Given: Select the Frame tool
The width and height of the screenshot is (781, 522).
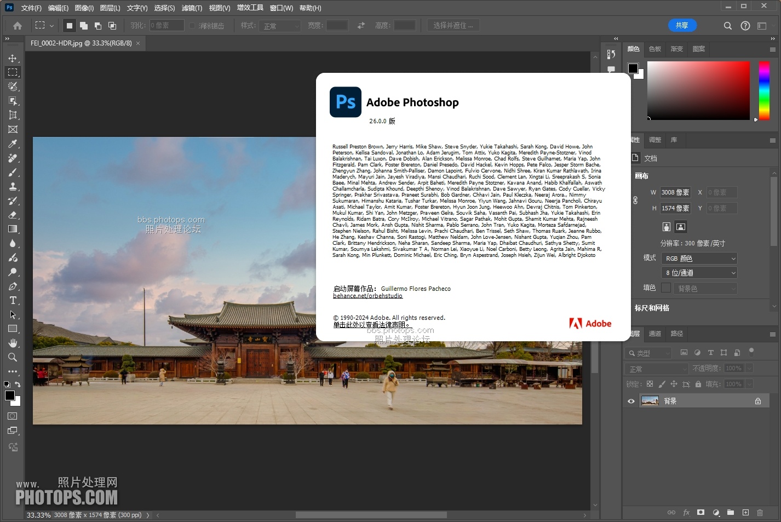Looking at the screenshot, I should [13, 129].
